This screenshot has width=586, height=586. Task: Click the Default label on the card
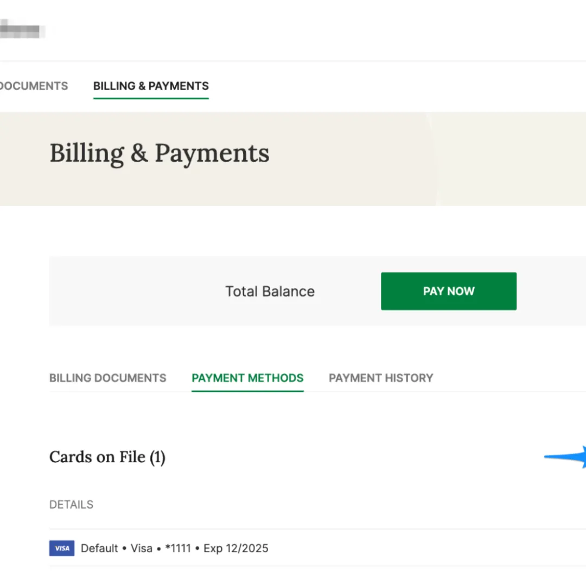tap(99, 548)
